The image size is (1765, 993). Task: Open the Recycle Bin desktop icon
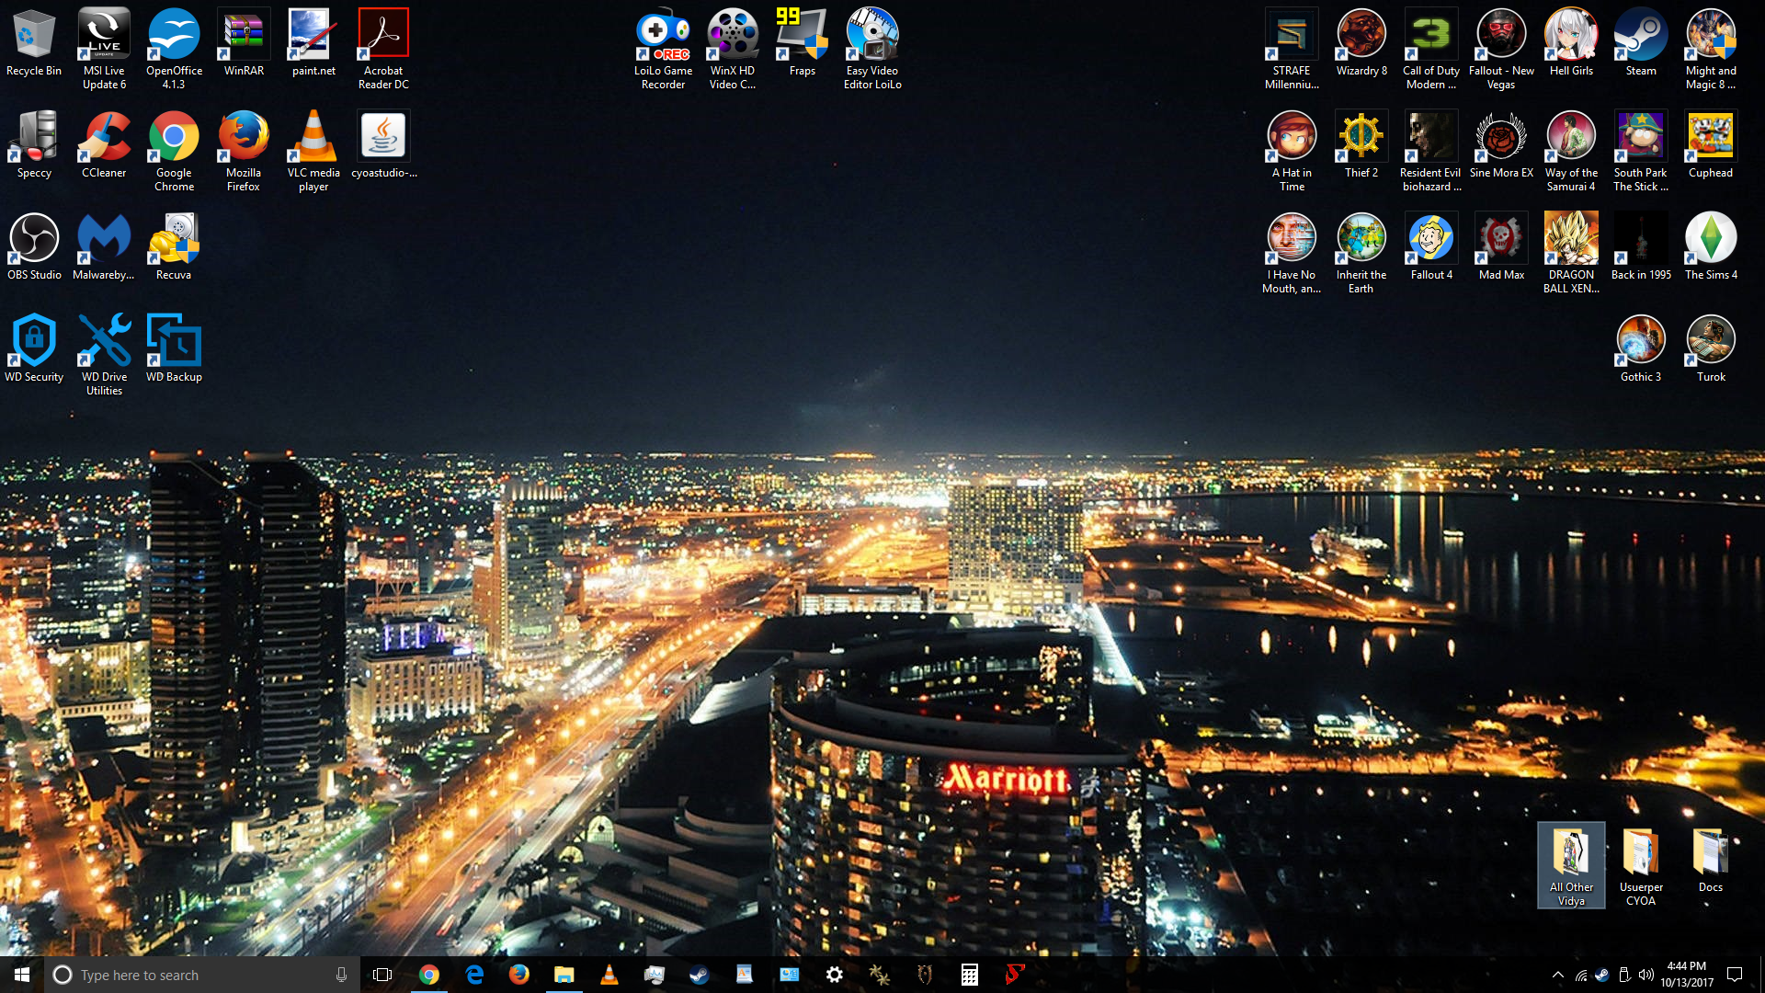point(34,43)
